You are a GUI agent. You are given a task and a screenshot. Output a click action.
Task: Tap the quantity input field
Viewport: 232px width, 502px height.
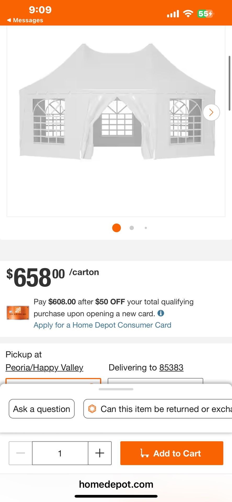pos(60,453)
